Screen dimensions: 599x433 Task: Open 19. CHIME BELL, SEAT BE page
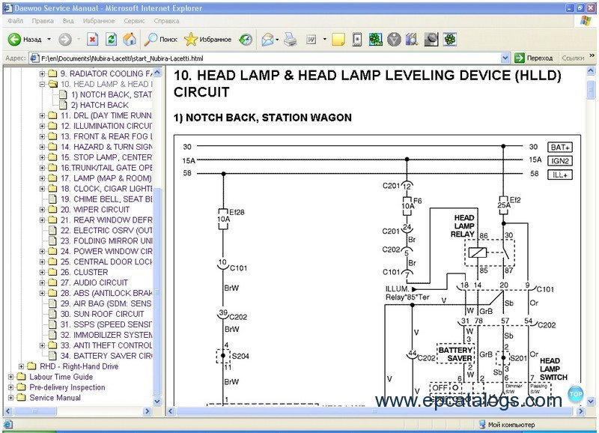[x=106, y=199]
